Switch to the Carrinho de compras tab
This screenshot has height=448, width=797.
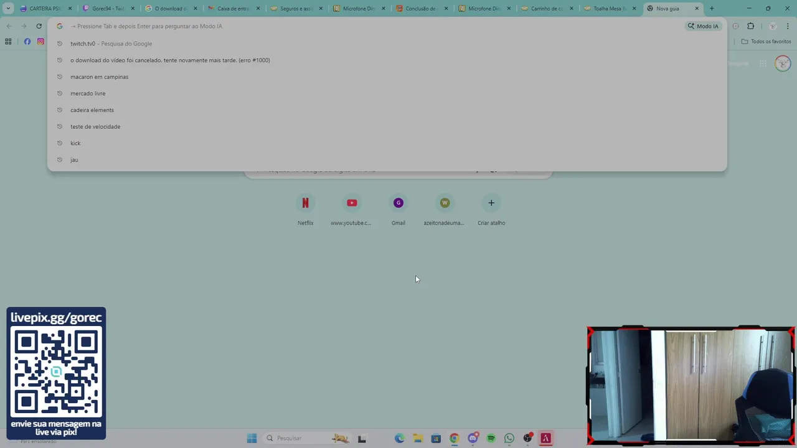(x=547, y=9)
